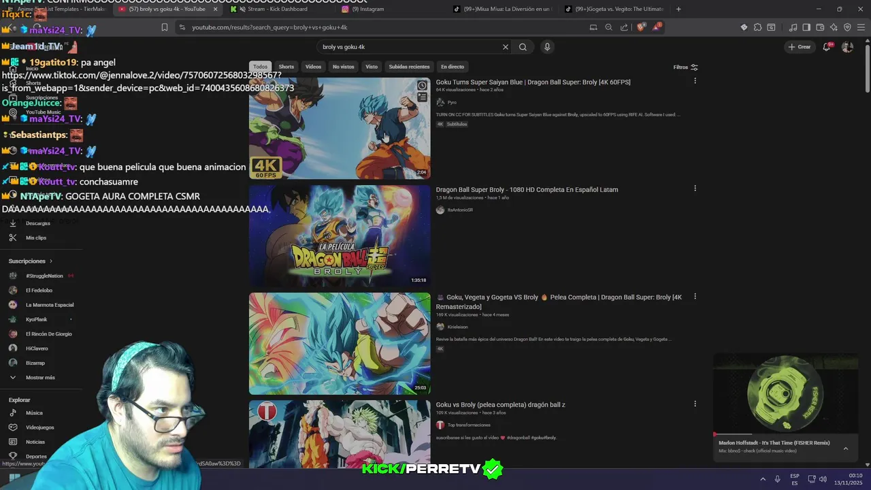
Task: Switch to the Kick Dashboard browser tab
Action: (278, 9)
